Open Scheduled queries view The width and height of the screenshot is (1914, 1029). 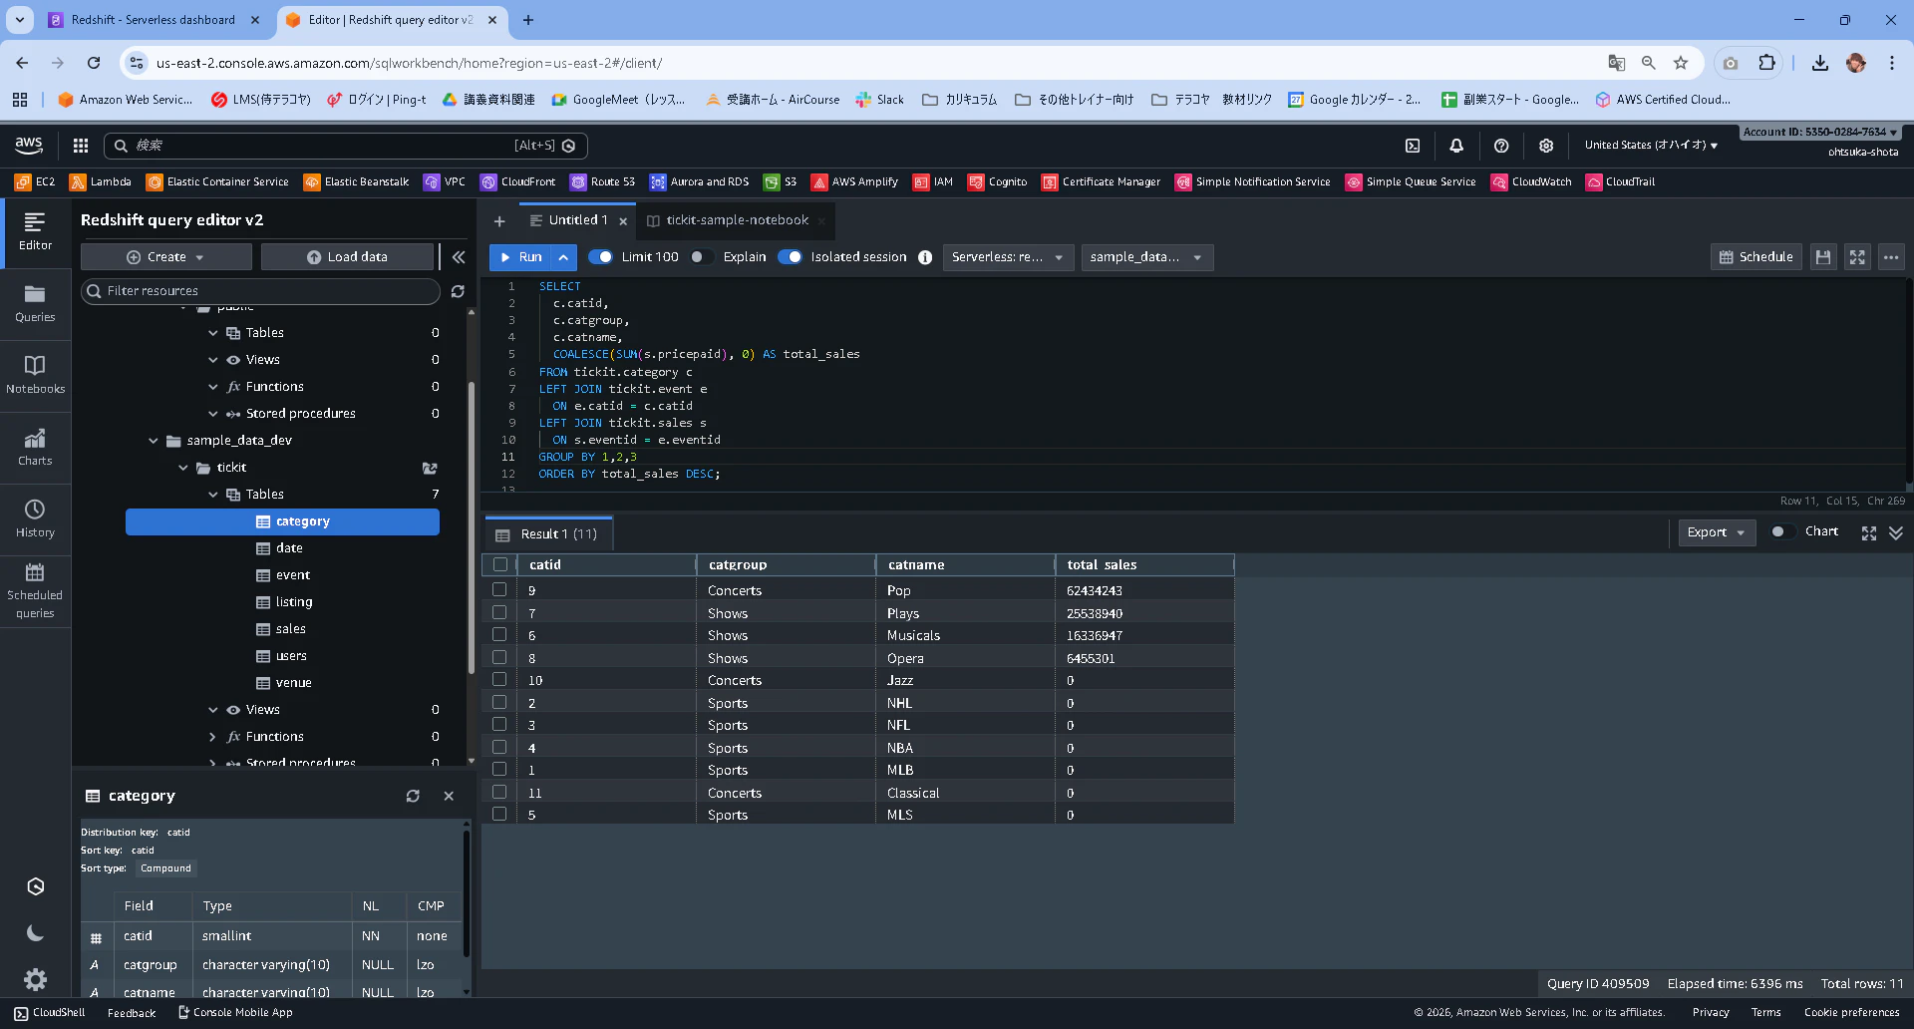[35, 591]
